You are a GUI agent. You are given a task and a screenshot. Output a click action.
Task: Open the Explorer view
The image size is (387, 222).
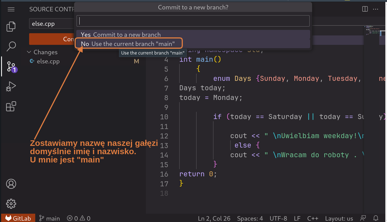11,26
